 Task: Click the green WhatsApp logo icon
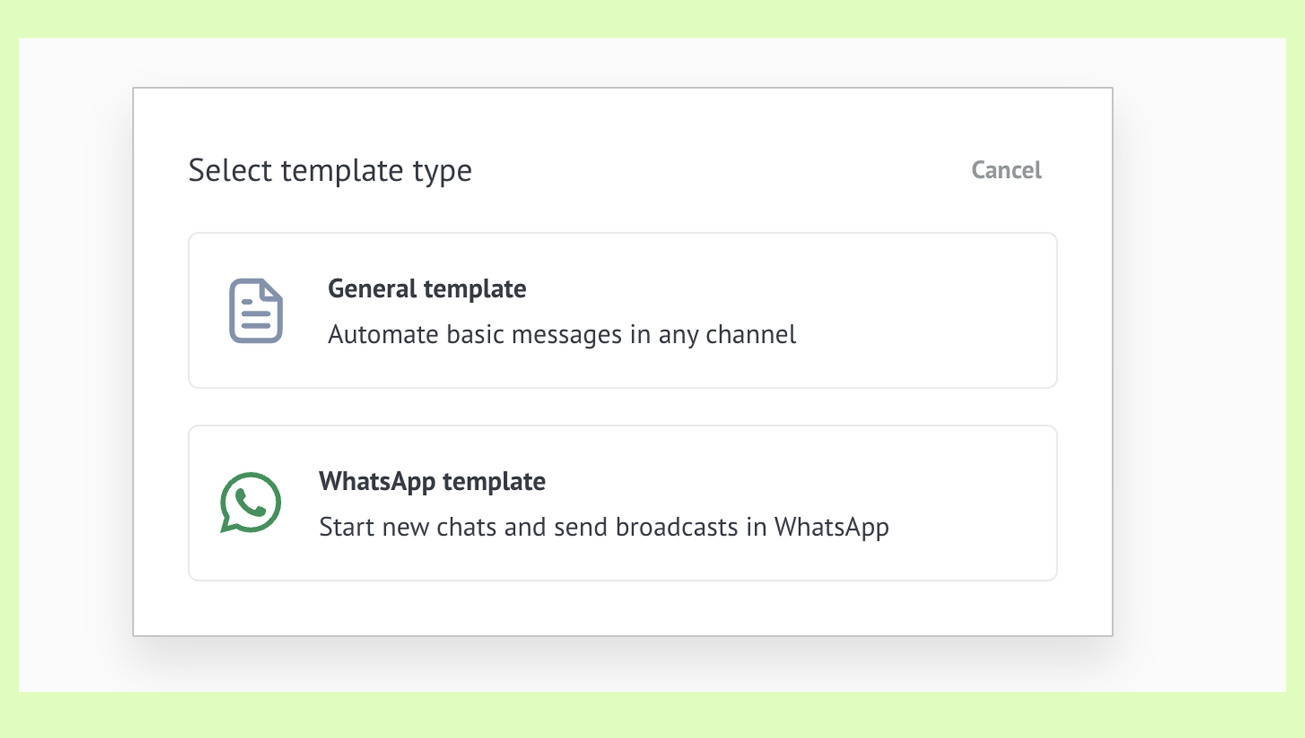point(250,502)
